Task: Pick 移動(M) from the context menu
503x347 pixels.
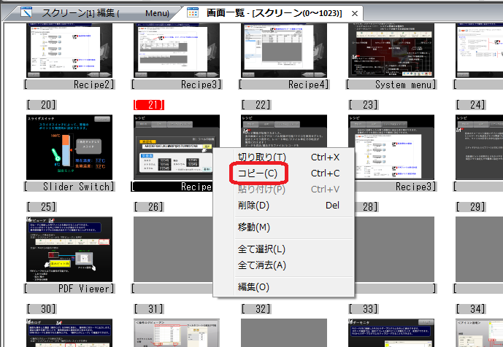Action: coord(254,227)
